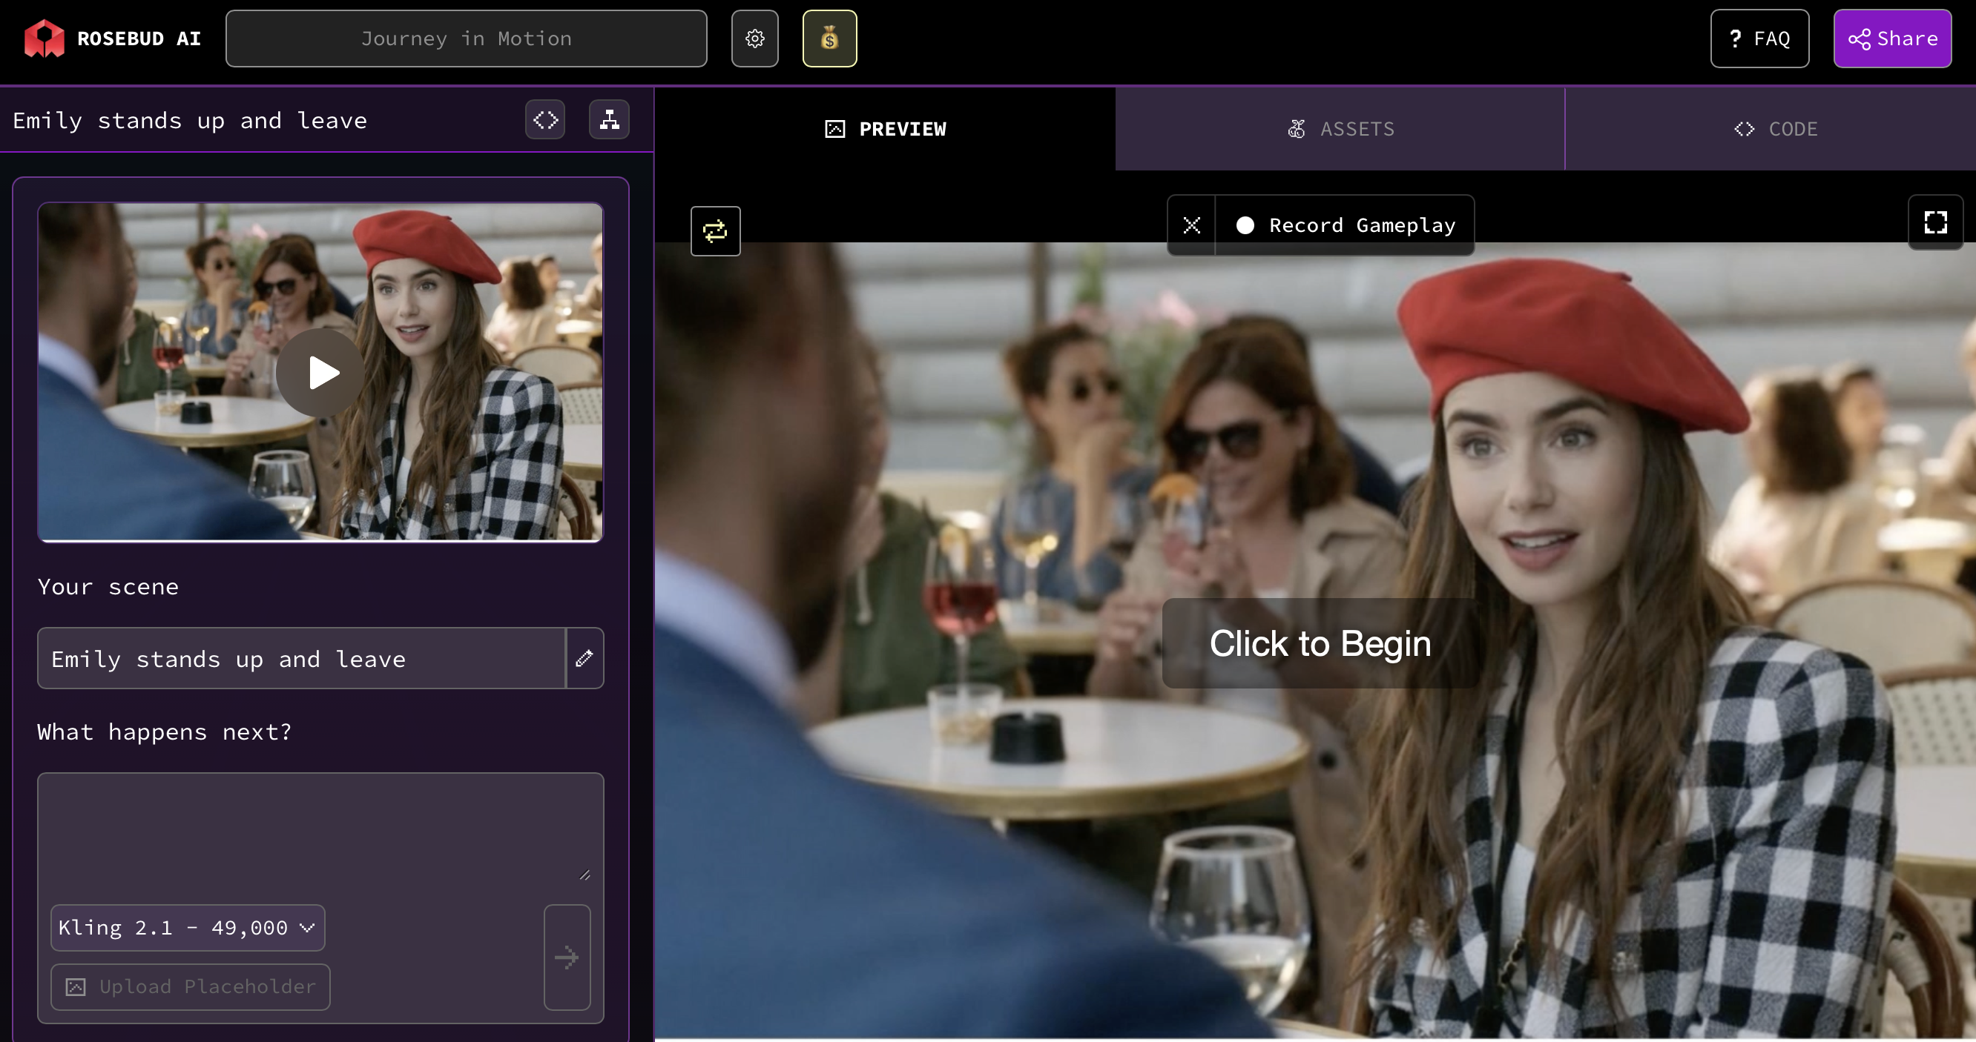Open the scene tree hierarchy icon
Screen dimensions: 1976x1042
609,119
